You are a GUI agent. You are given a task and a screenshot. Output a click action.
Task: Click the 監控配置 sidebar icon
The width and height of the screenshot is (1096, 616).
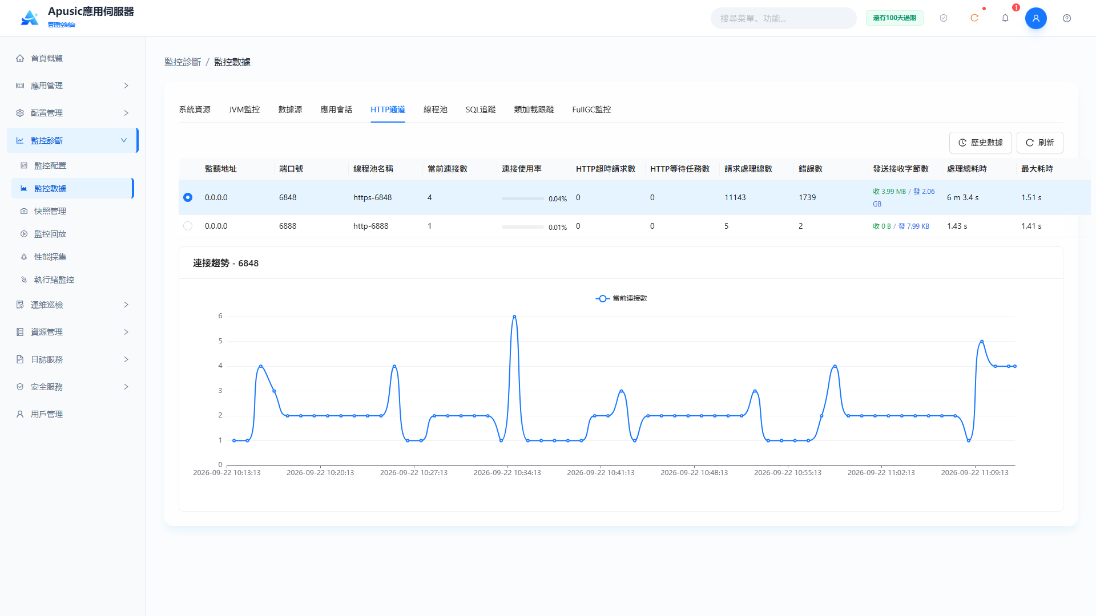24,165
